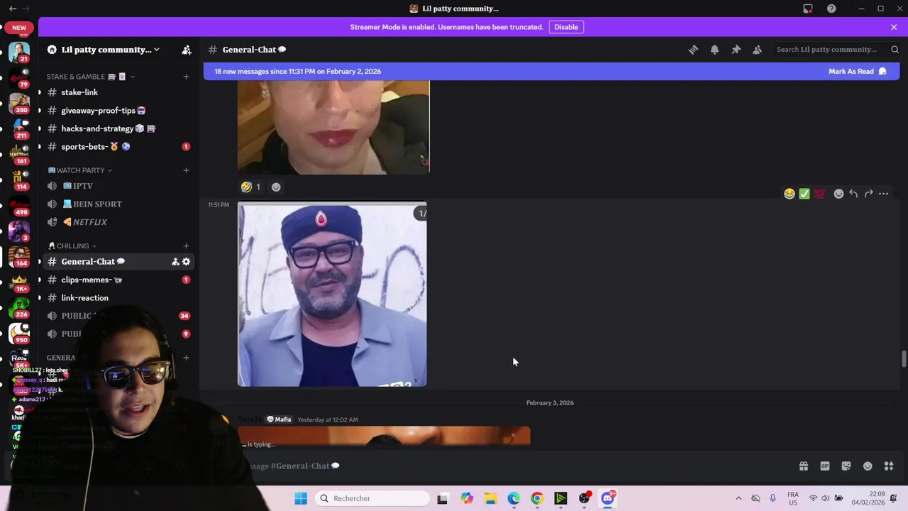
Task: Open notification settings bell icon
Action: pos(714,50)
